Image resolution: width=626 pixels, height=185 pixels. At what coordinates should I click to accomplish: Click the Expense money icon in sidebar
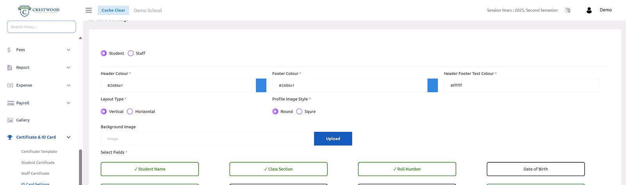(10, 85)
